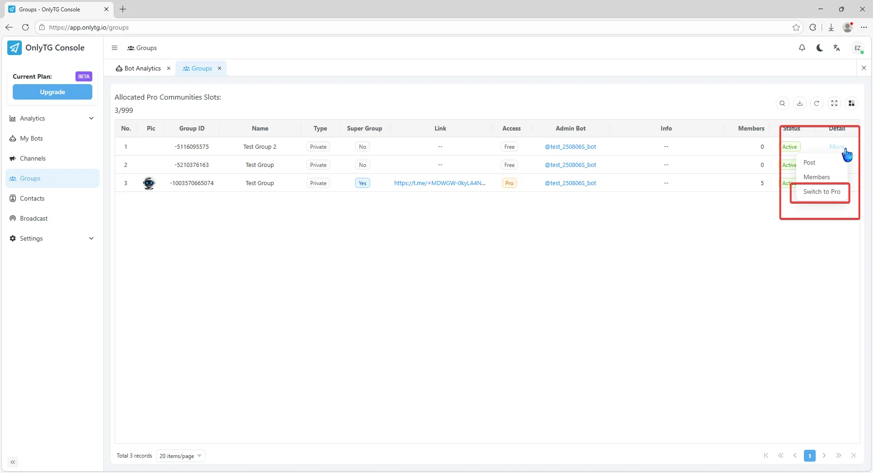Switch to the Bot Analytics tab
This screenshot has width=873, height=473.
(142, 68)
